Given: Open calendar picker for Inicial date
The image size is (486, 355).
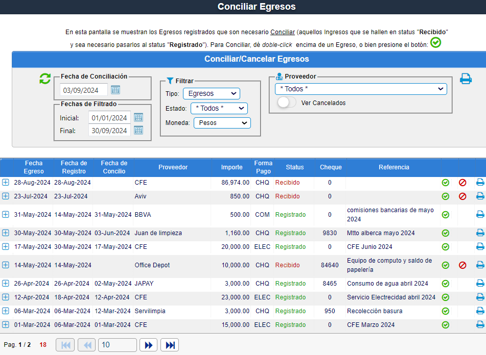Looking at the screenshot, I should coord(138,118).
